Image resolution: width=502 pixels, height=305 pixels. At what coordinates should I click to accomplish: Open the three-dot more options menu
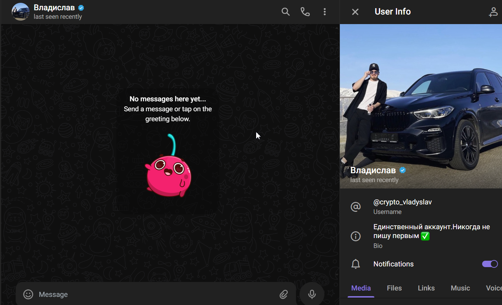point(325,12)
